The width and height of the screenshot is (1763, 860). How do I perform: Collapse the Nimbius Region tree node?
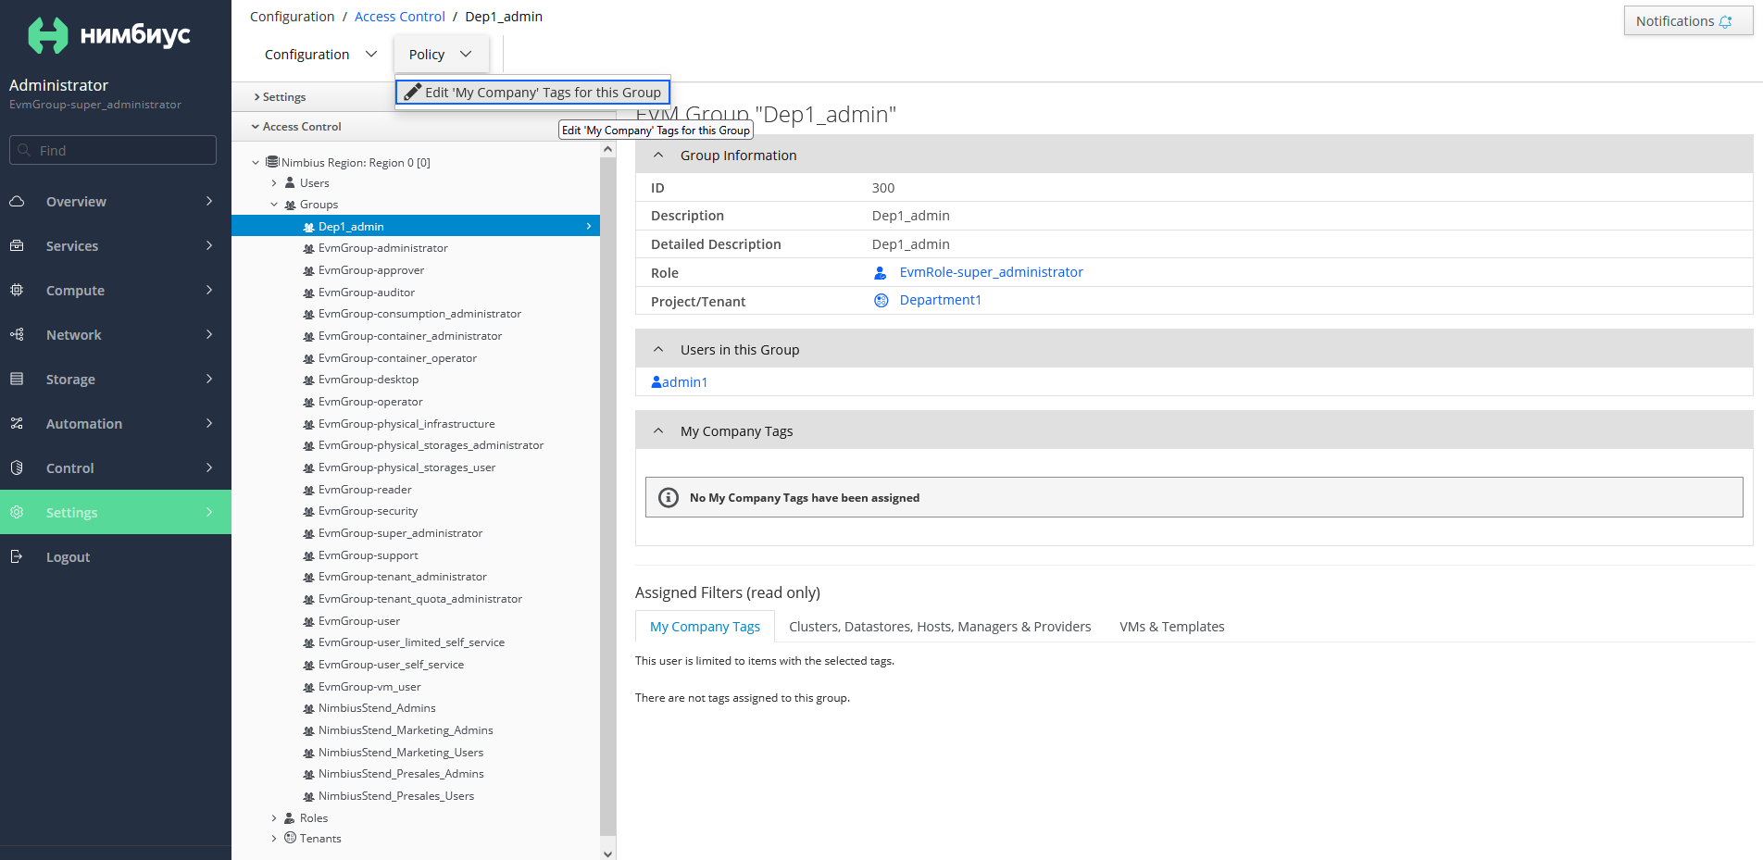pos(256,162)
